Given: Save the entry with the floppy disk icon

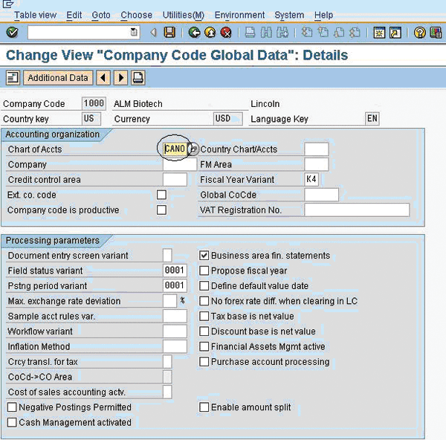Looking at the screenshot, I should point(169,32).
